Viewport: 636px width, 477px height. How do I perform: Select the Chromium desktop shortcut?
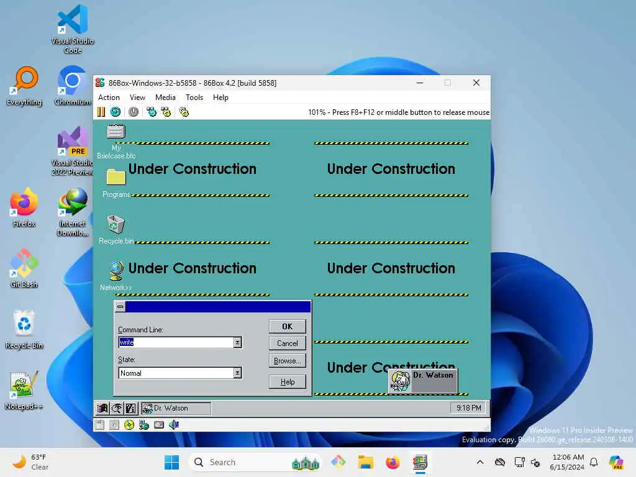pyautogui.click(x=73, y=86)
